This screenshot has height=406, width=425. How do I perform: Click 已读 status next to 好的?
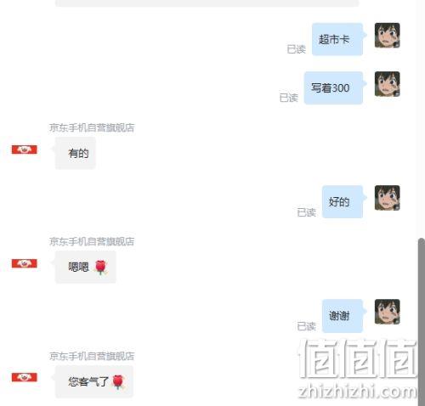[307, 212]
